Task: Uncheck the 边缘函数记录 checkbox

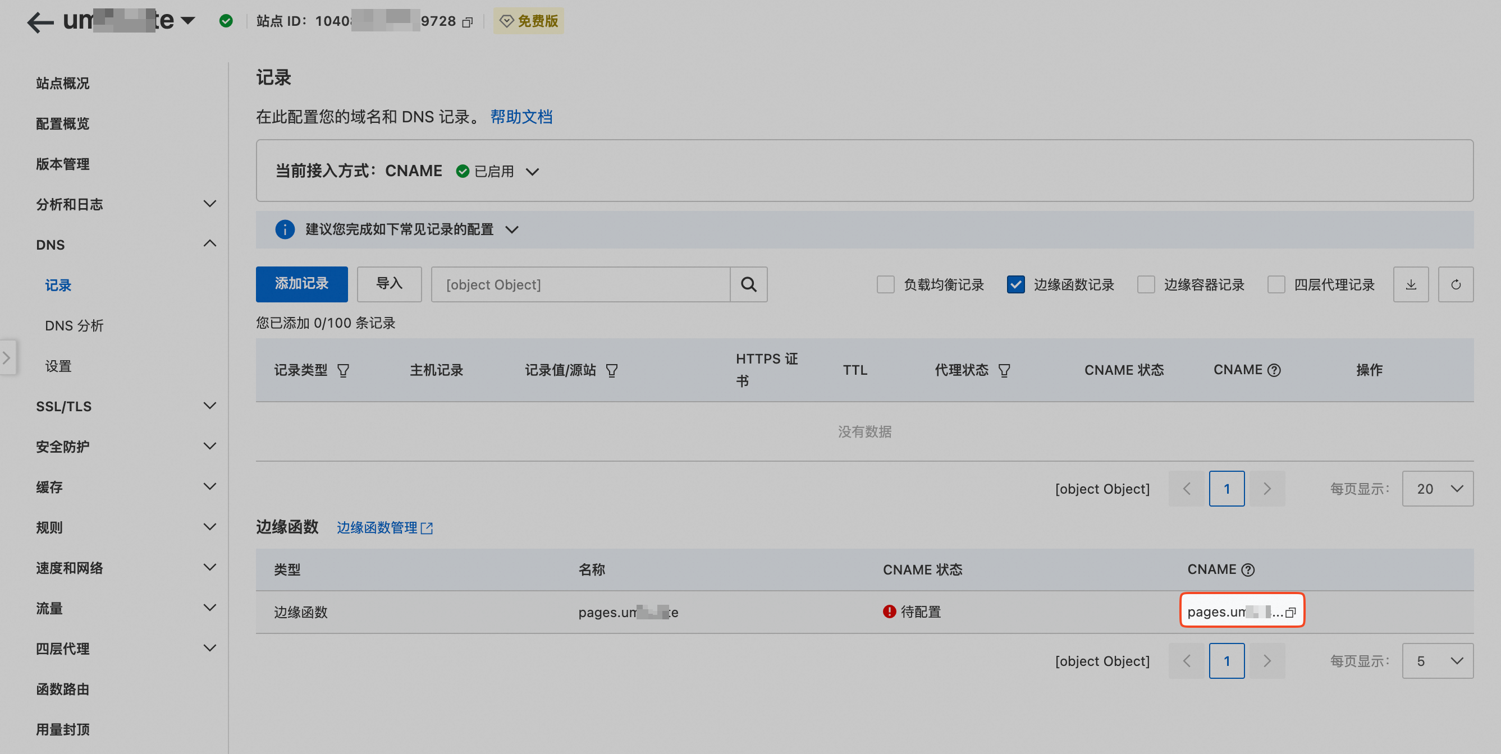Action: [x=1015, y=284]
